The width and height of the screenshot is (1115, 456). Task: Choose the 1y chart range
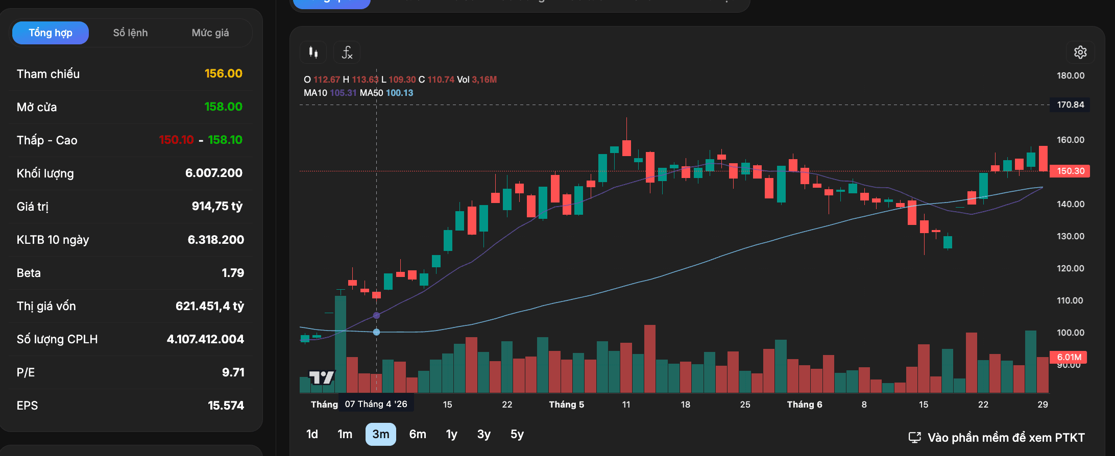(452, 434)
